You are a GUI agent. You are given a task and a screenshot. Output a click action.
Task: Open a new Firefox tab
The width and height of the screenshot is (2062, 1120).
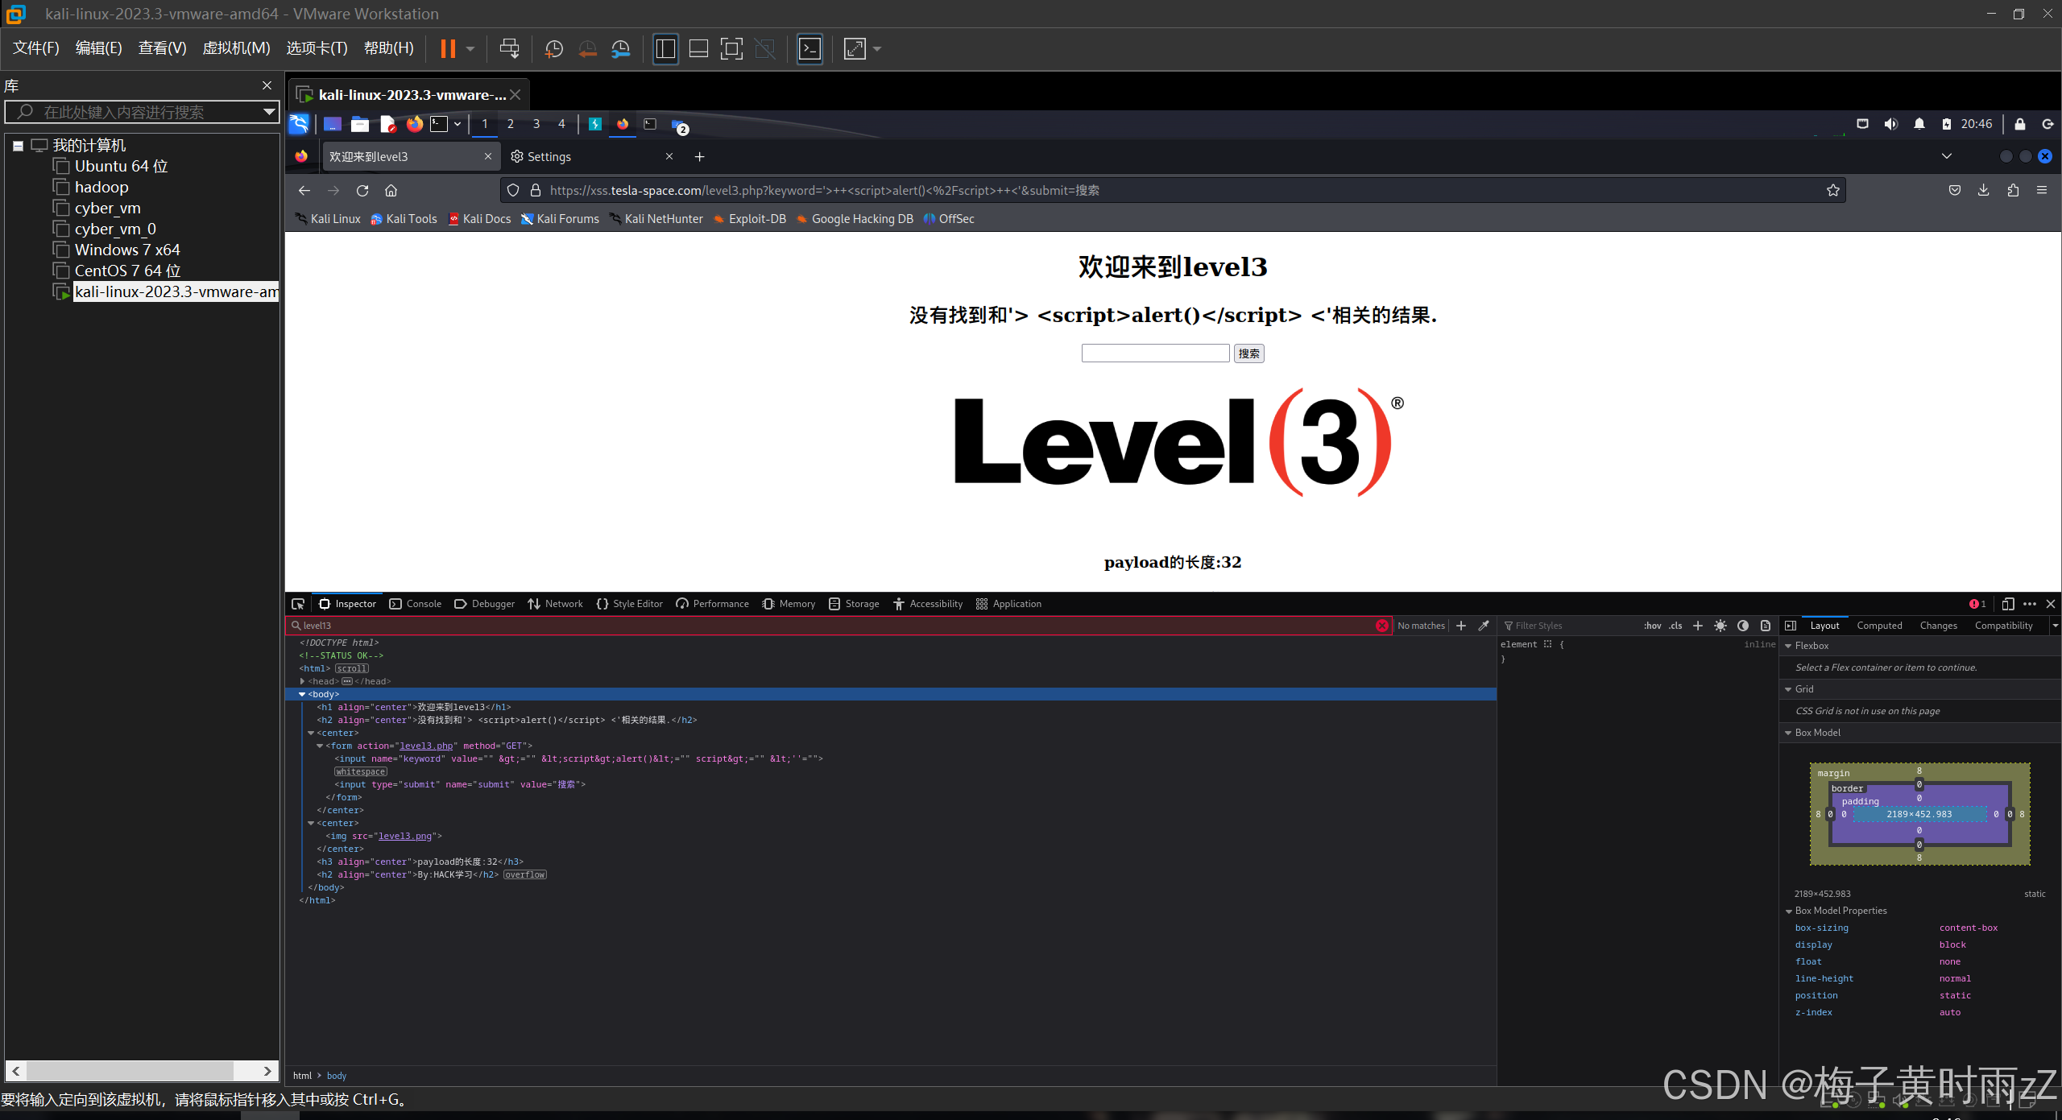click(x=700, y=157)
